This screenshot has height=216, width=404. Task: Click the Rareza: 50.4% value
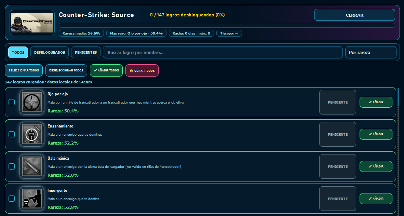click(63, 111)
